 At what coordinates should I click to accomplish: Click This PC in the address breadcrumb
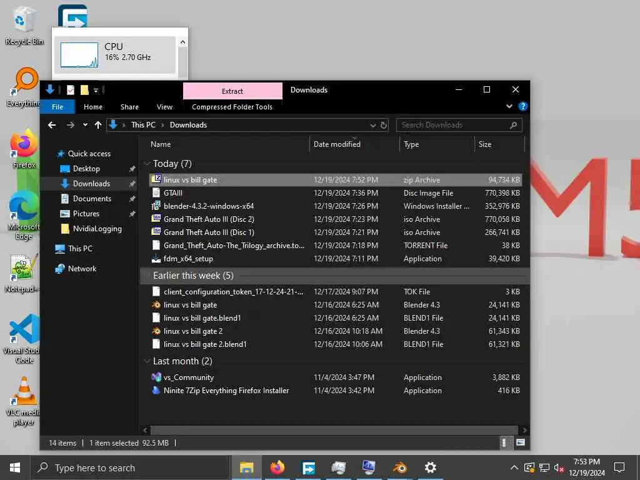pos(143,125)
